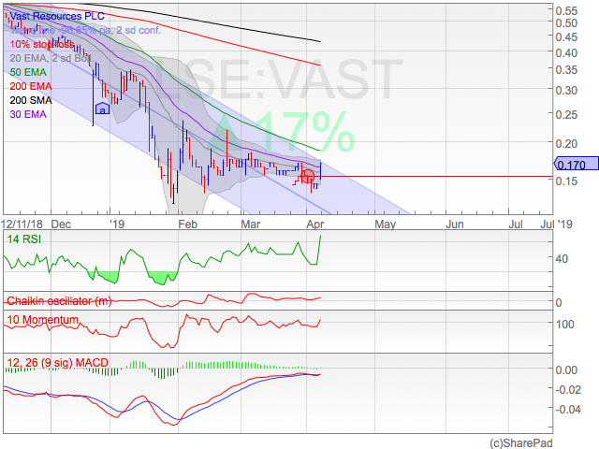Click the Feb label on the date axis

(x=187, y=224)
